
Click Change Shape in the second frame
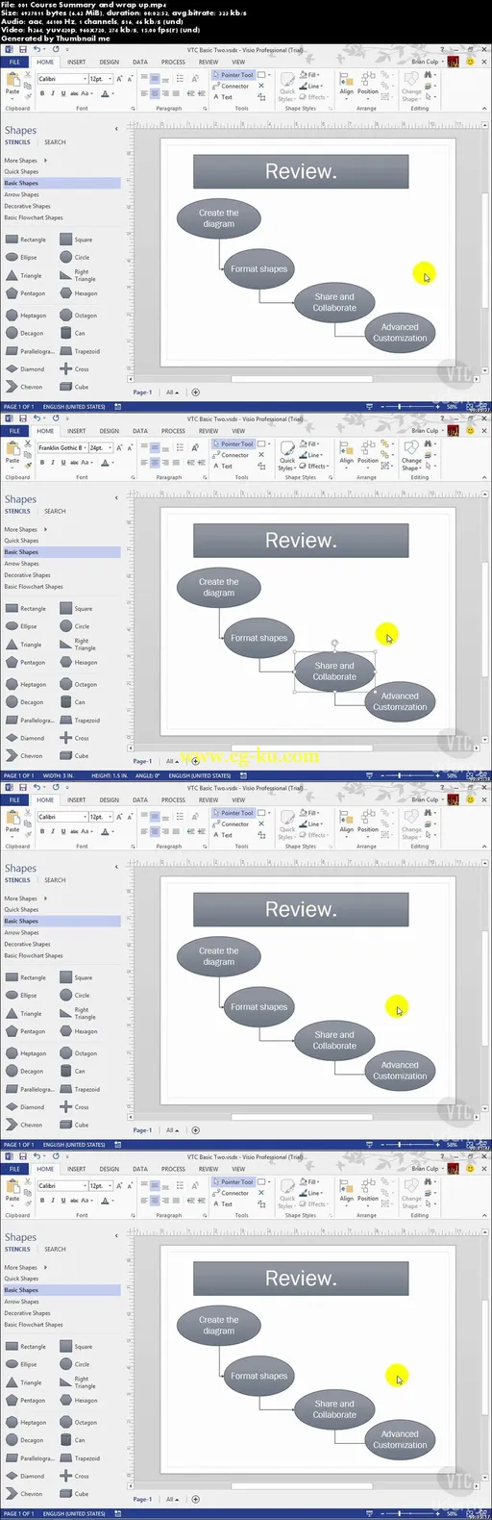tap(411, 455)
